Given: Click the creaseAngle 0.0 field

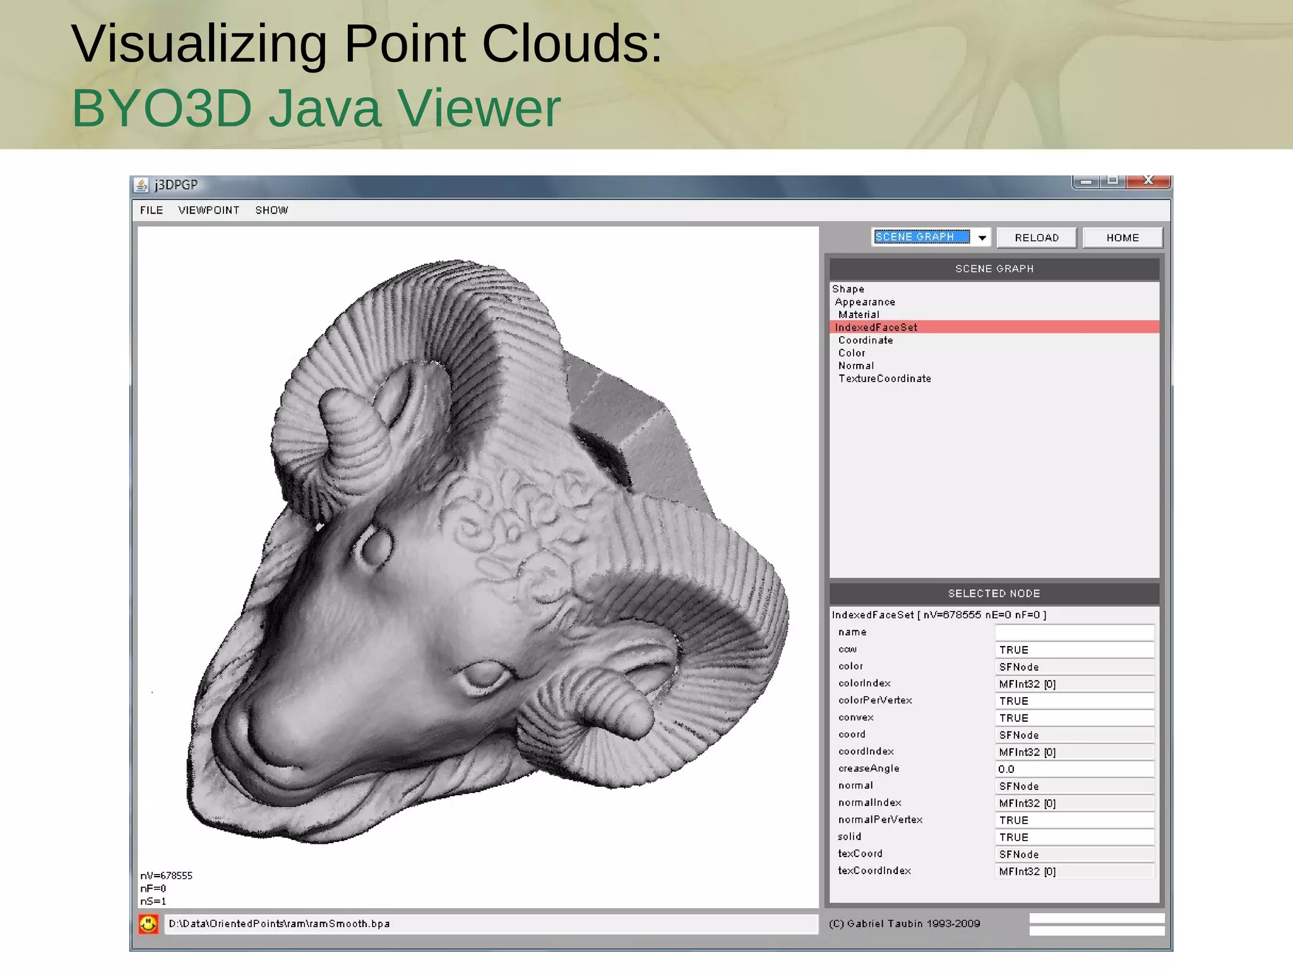Looking at the screenshot, I should tap(1075, 769).
